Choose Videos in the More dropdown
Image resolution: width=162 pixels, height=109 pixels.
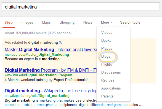tap(107, 32)
